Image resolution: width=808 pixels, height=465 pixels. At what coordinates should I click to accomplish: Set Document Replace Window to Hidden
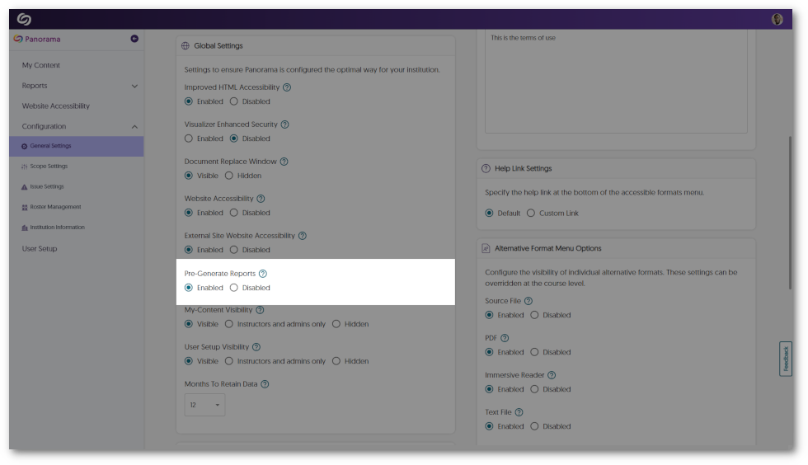(229, 176)
